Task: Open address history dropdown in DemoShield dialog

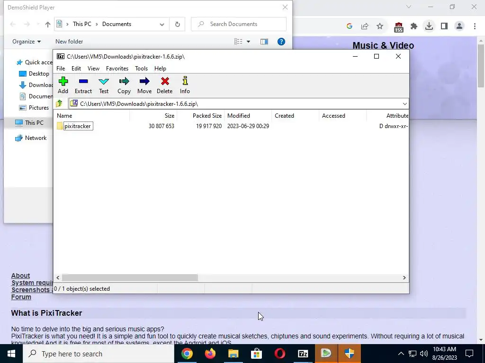Action: pyautogui.click(x=162, y=25)
